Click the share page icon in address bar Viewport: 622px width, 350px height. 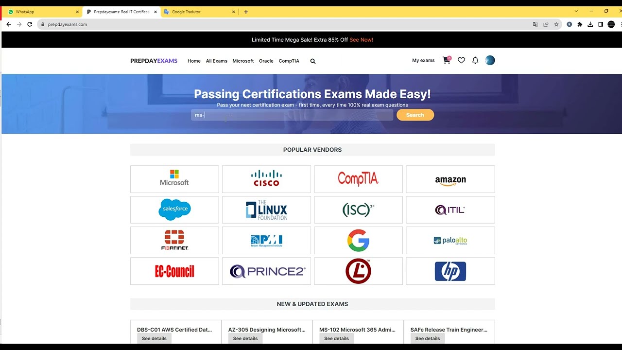tap(546, 24)
